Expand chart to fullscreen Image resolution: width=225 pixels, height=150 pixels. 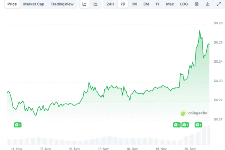pyautogui.click(x=219, y=4)
